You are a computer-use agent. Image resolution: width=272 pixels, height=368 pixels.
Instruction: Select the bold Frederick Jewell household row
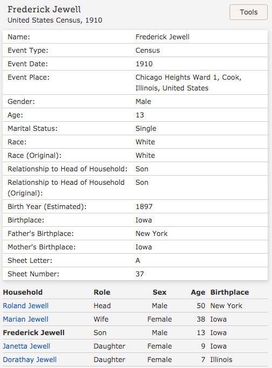click(135, 332)
